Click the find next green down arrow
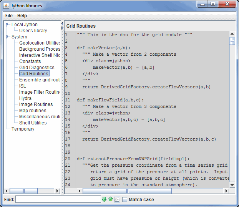 pyautogui.click(x=104, y=199)
